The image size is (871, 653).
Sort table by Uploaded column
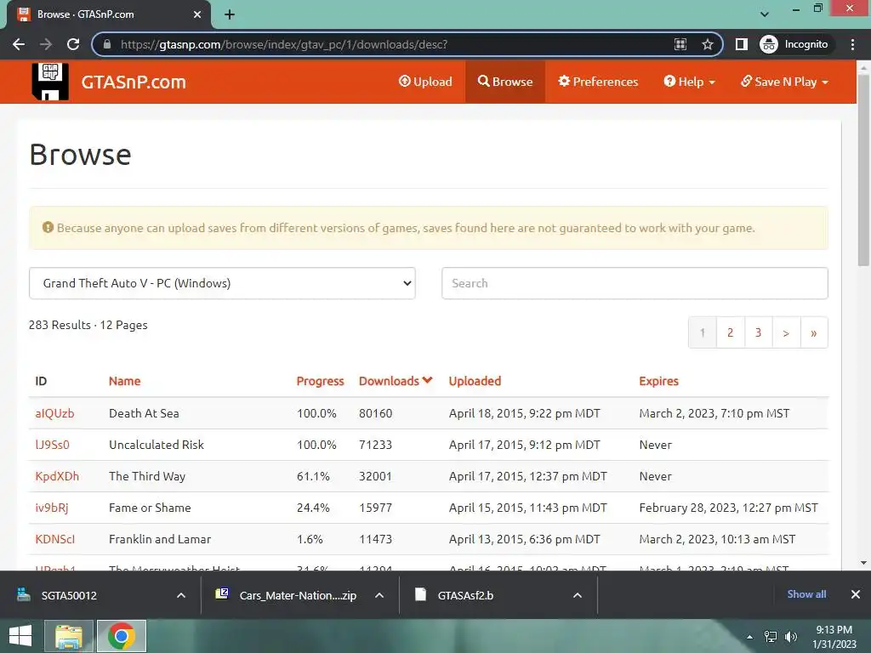click(475, 381)
